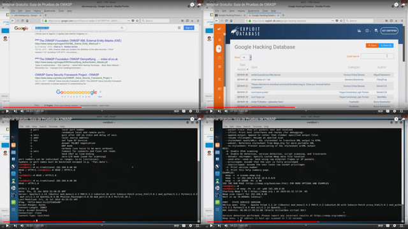Play the top-right Exploit Database video

click(x=211, y=111)
